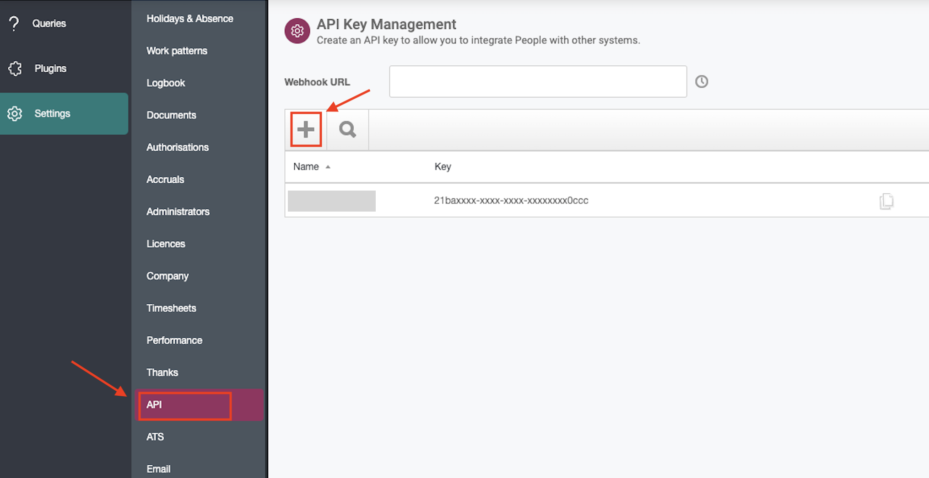
Task: Open the Timesheets settings section
Action: [x=171, y=308]
